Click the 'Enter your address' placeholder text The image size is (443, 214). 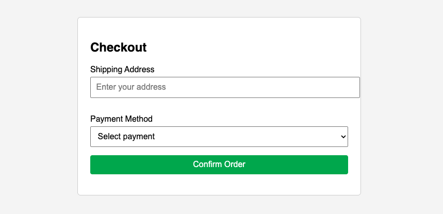[x=131, y=87]
